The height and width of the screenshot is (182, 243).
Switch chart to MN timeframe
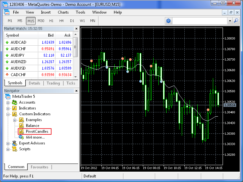pyautogui.click(x=93, y=21)
